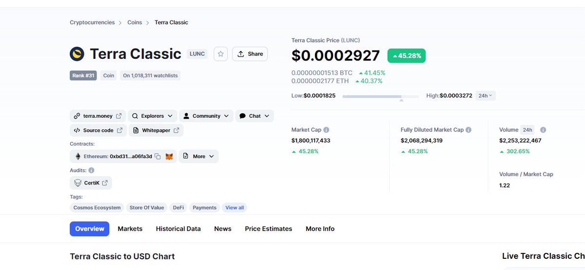Add Terra Classic to watchlist with star icon
Screen dimensions: 585x270
pos(220,54)
